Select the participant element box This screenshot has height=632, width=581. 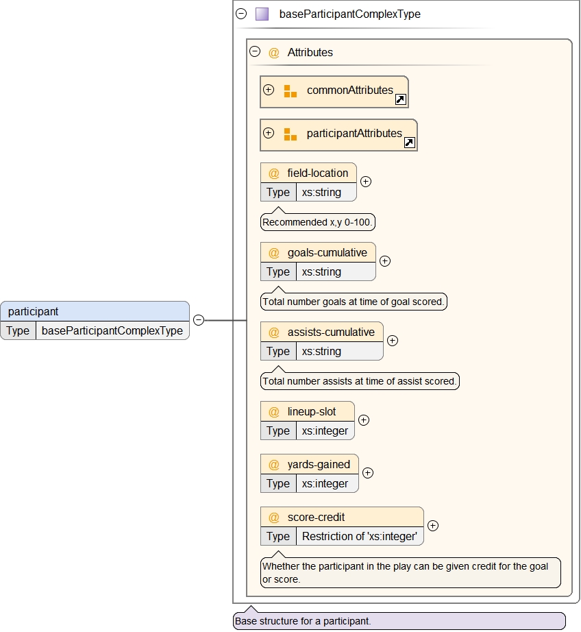tap(95, 312)
